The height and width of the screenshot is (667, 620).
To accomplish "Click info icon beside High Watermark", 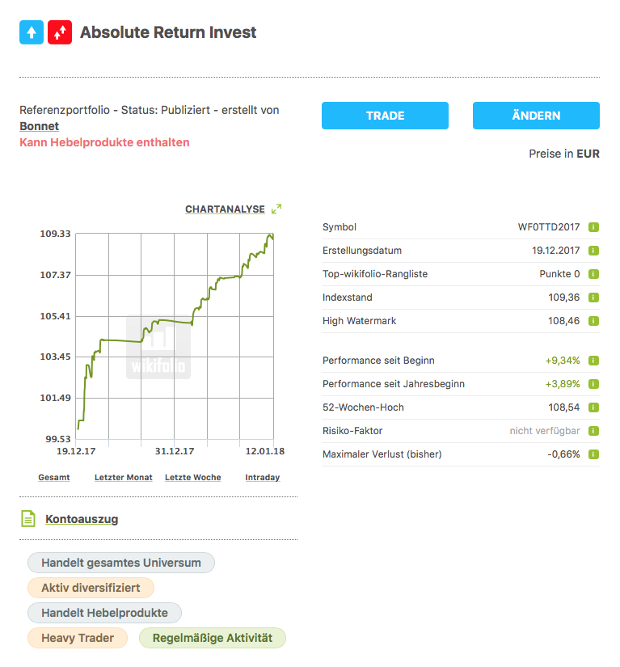I will coord(593,321).
